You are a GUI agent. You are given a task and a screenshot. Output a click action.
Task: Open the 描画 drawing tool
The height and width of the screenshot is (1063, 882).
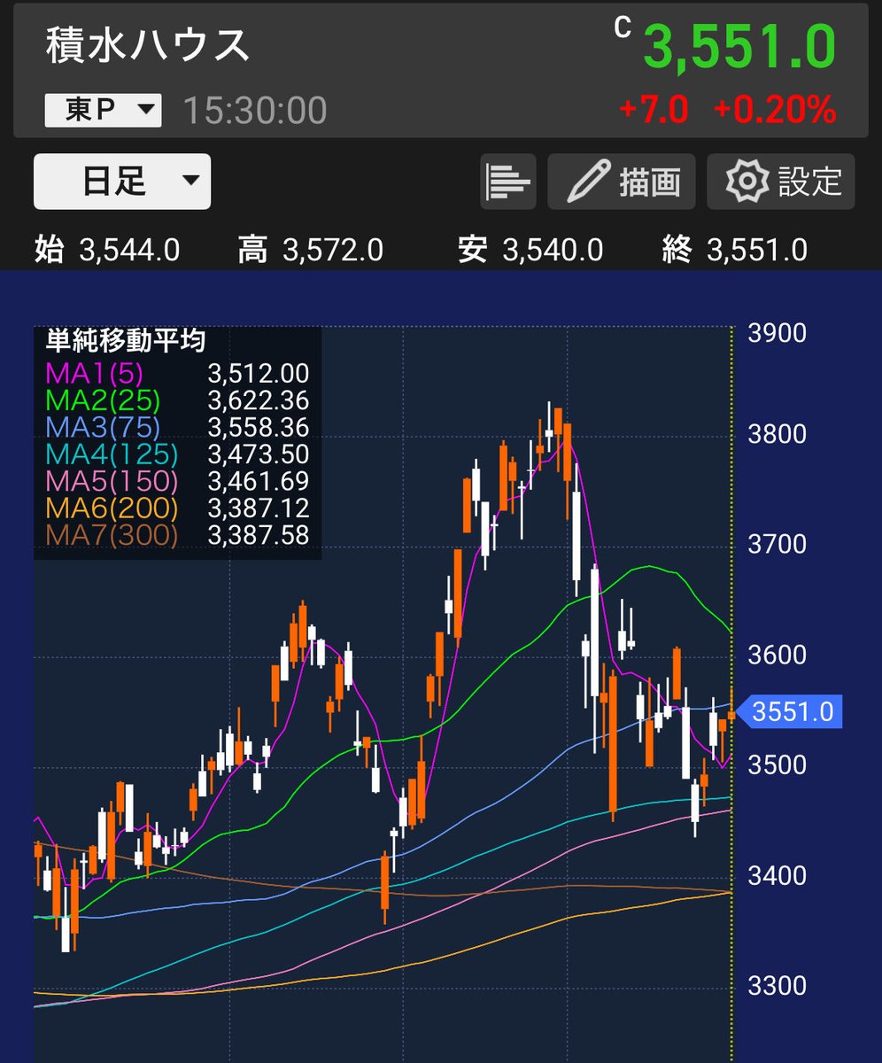[x=622, y=182]
